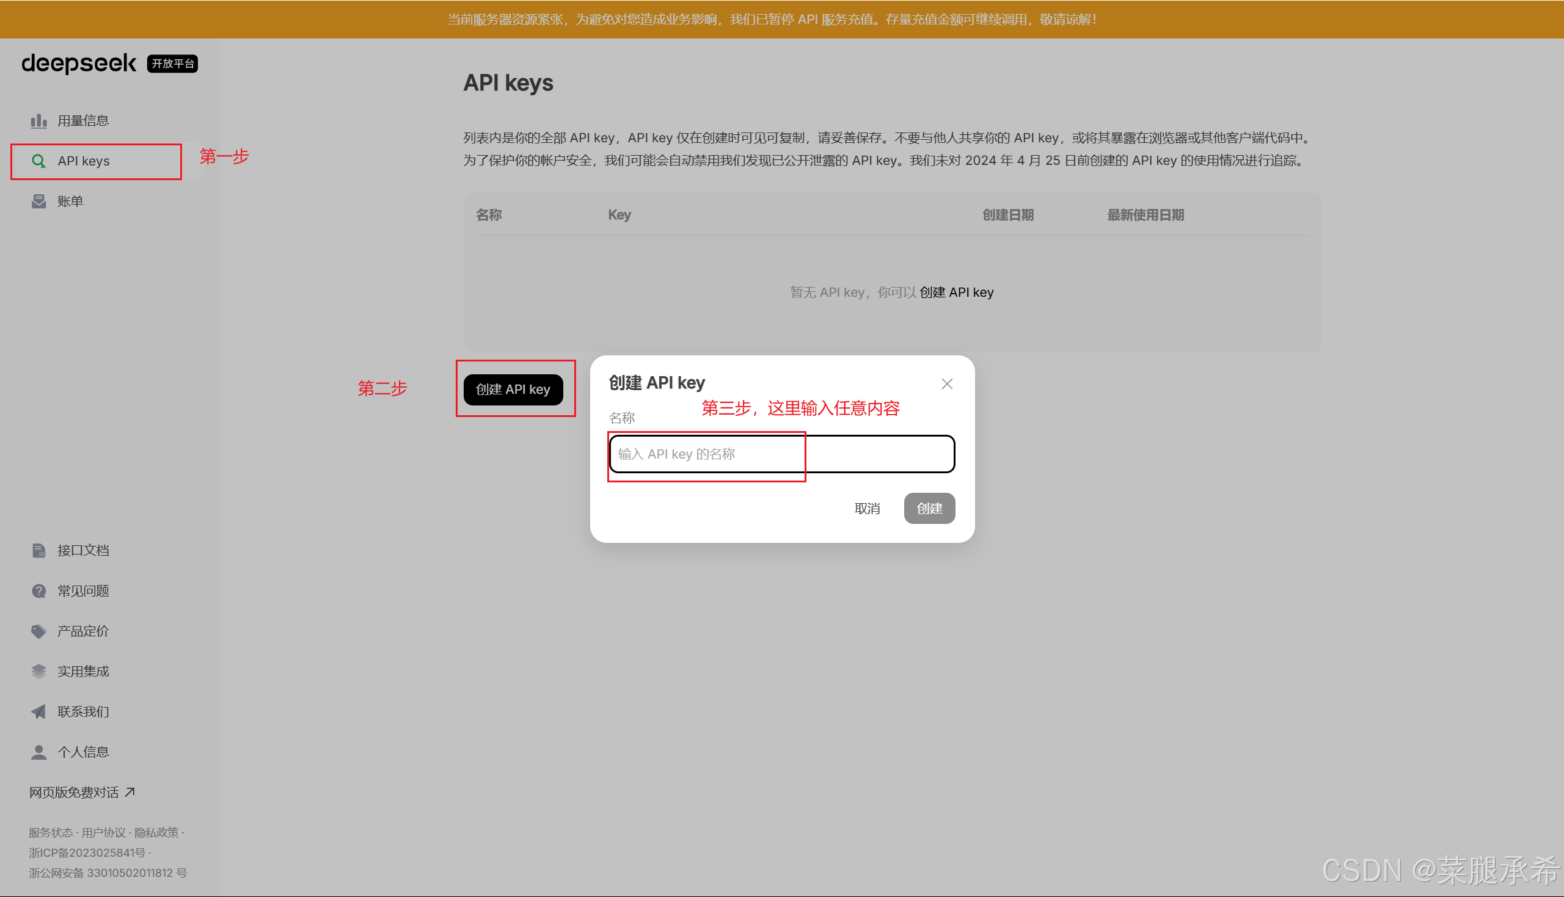Open the 隐私政策 footer link
This screenshot has height=897, width=1564.
point(156,833)
